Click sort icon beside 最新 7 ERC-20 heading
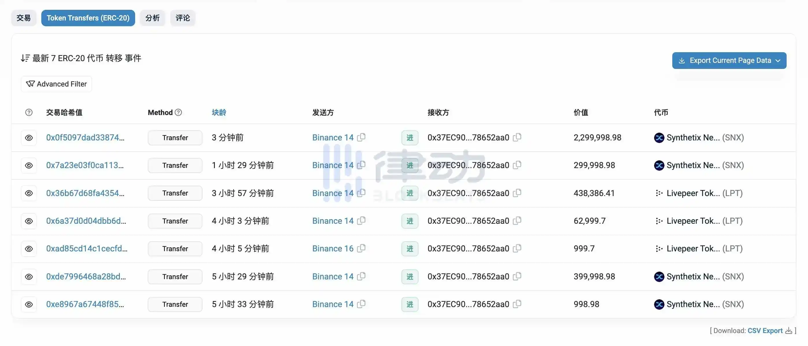This screenshot has width=808, height=346. pyautogui.click(x=25, y=58)
